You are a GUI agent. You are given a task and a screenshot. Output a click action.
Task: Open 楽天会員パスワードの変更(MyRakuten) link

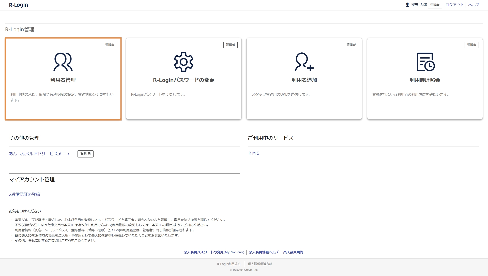pyautogui.click(x=214, y=252)
